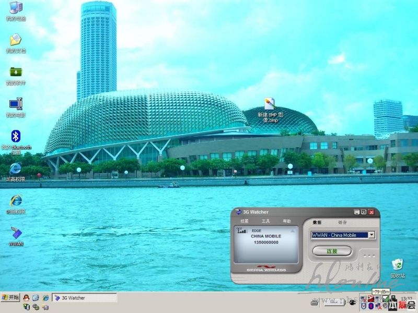Image resolution: width=418 pixels, height=313 pixels.
Task: Select the WWAN desktop shortcut
Action: pyautogui.click(x=16, y=233)
